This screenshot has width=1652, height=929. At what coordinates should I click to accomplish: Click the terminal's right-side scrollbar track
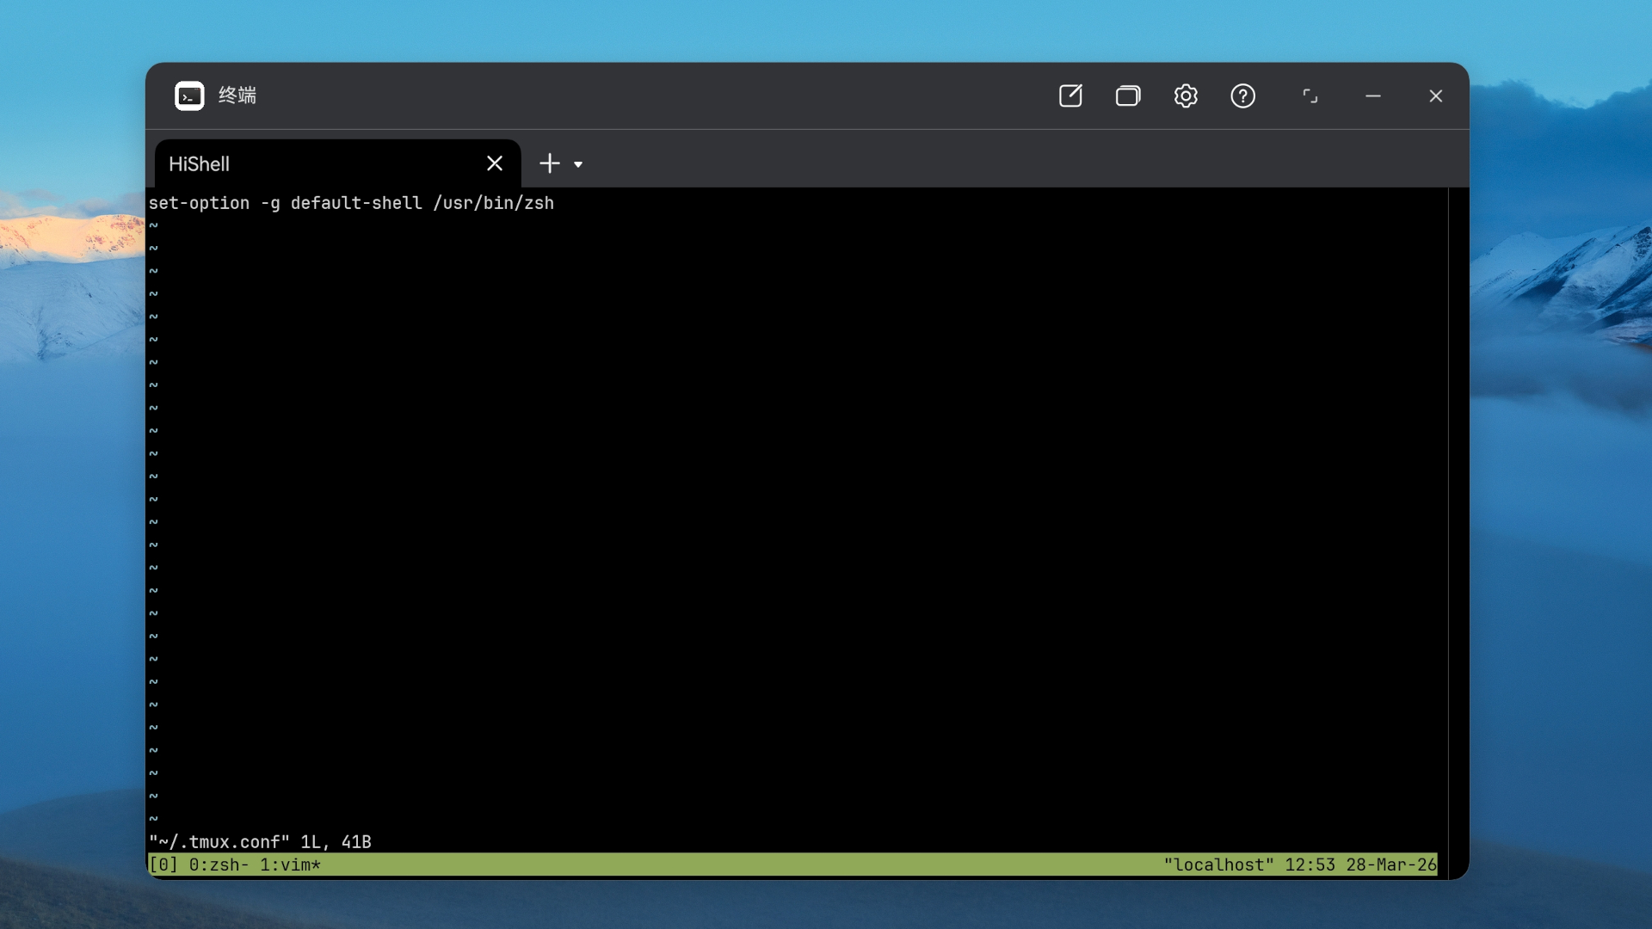point(1458,532)
